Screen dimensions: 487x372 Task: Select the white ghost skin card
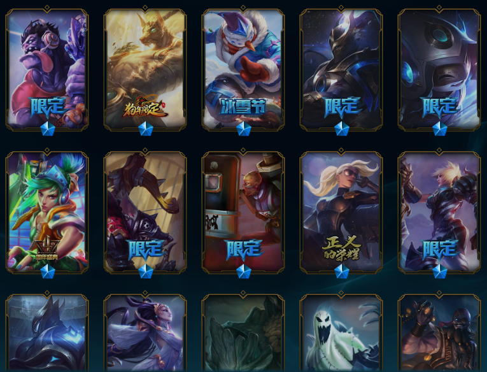pos(341,333)
